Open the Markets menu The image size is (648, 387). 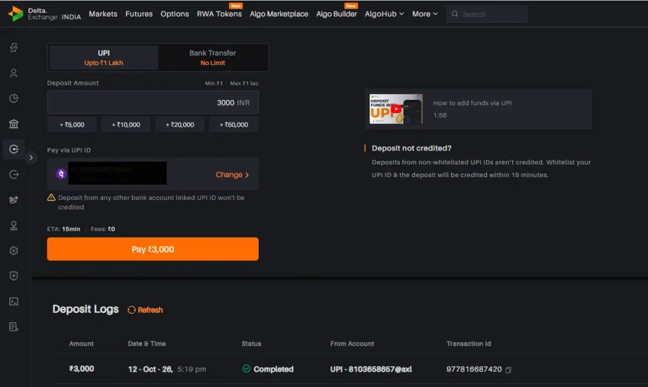[103, 14]
